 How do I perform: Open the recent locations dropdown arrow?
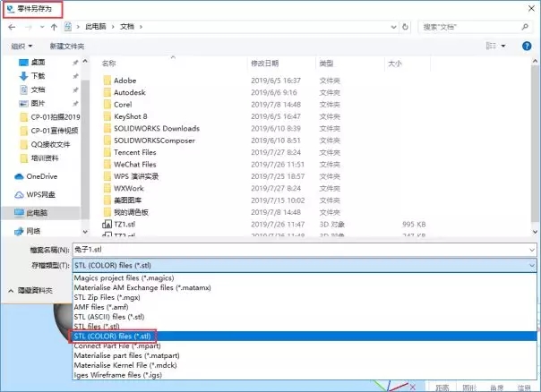coord(42,27)
